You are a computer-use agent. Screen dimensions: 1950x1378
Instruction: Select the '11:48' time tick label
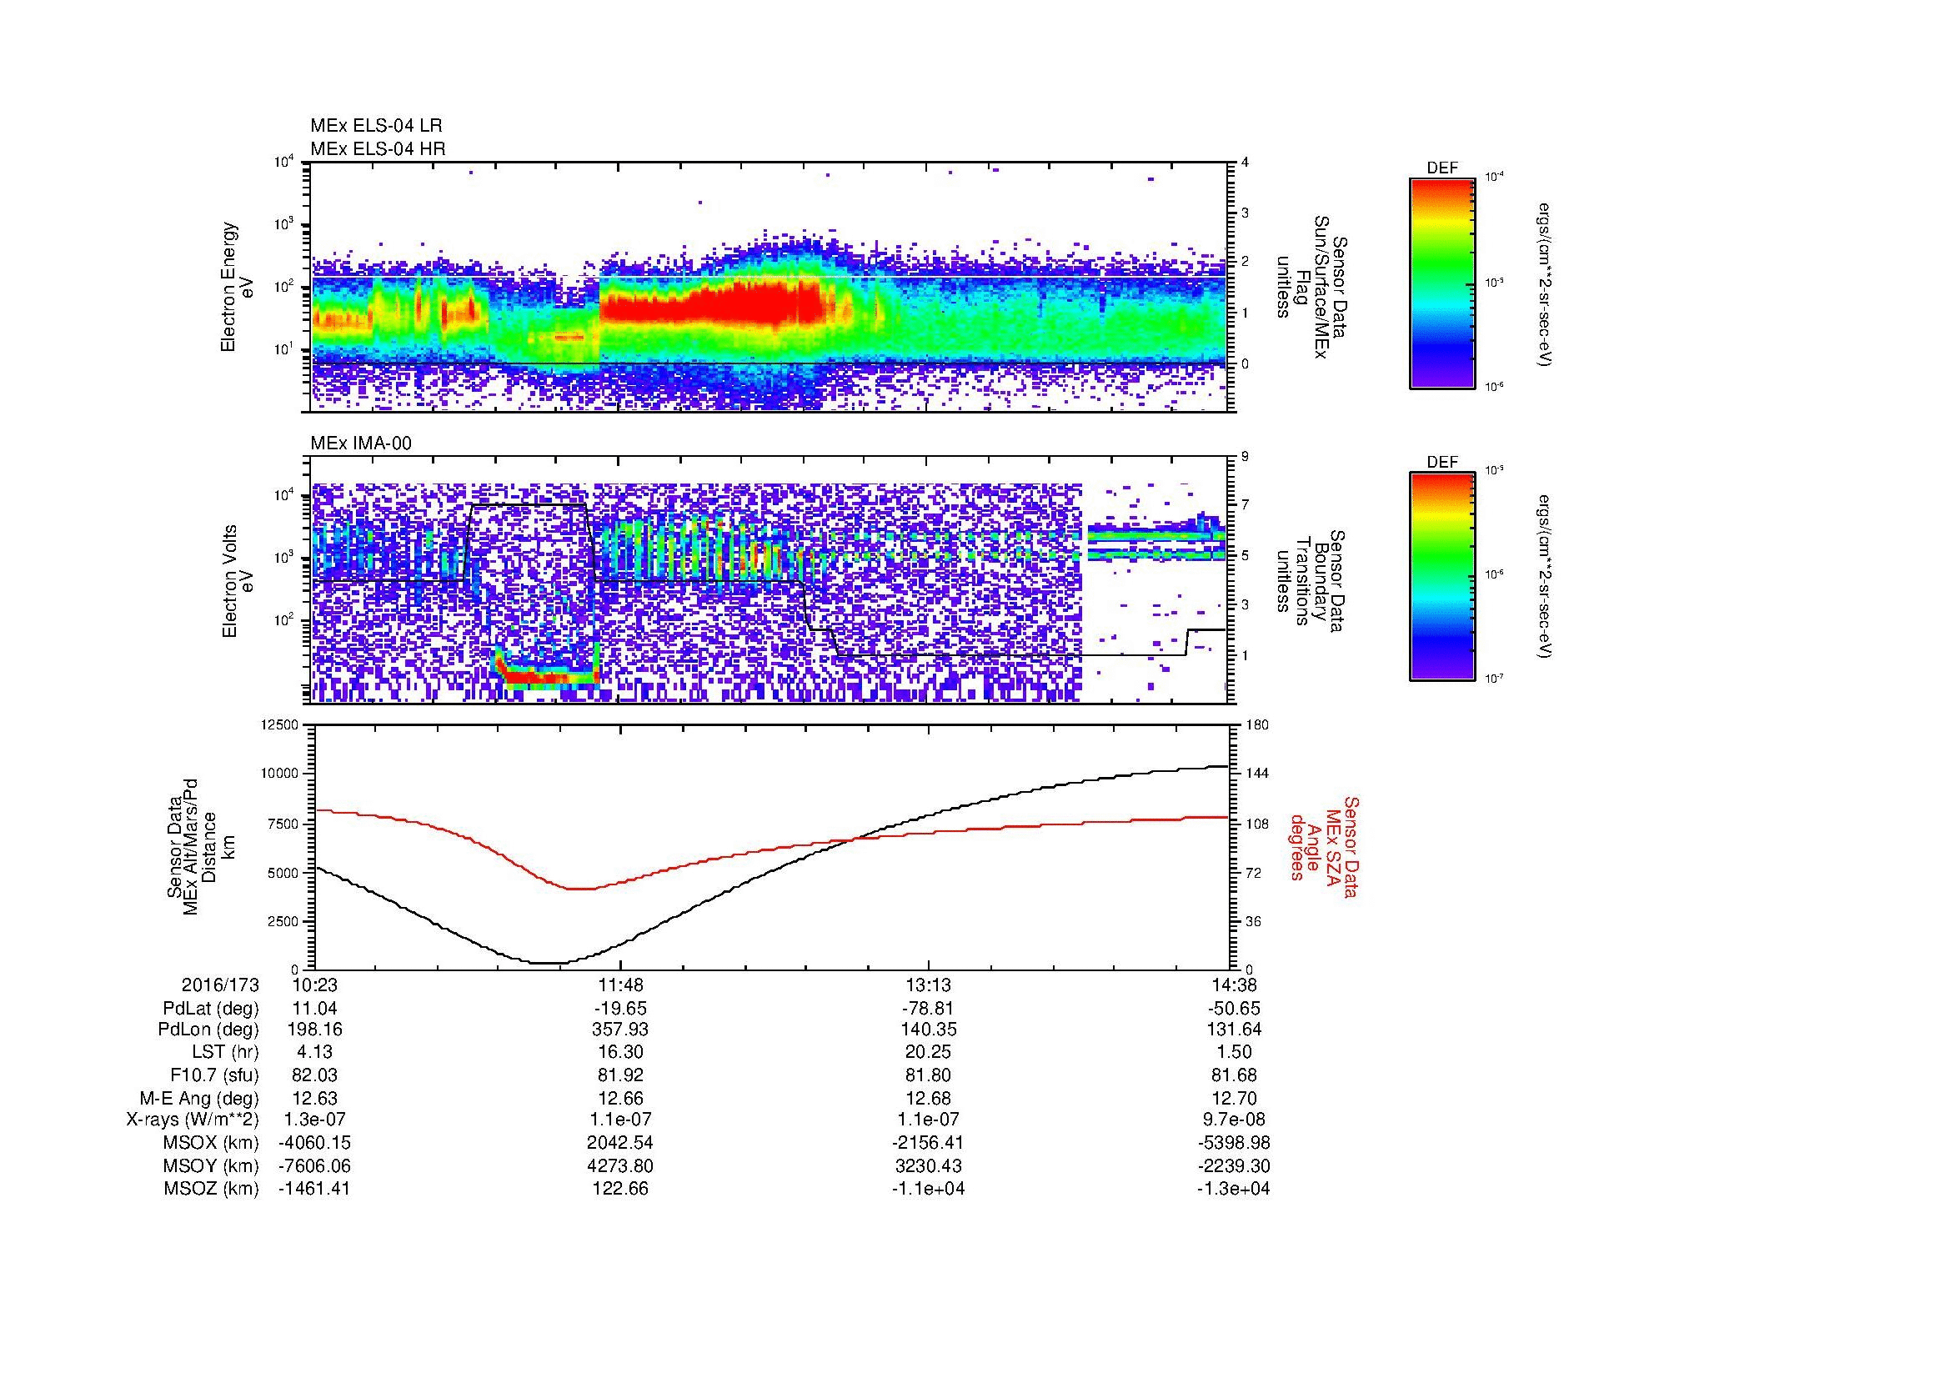[622, 985]
